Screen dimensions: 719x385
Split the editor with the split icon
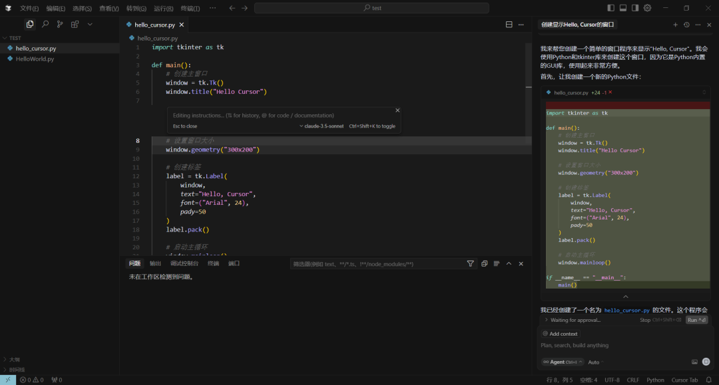(509, 25)
